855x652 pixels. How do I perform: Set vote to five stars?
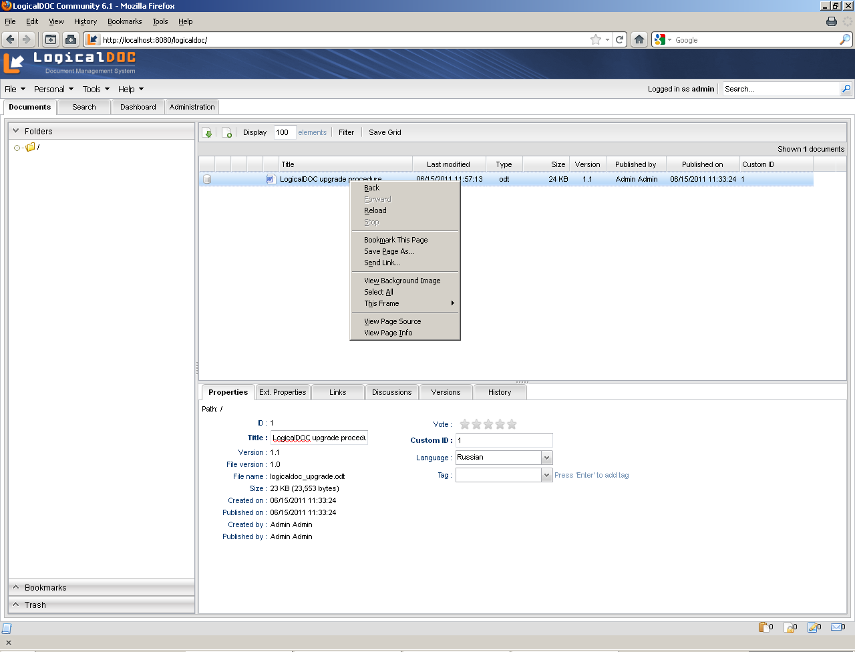[x=512, y=424]
